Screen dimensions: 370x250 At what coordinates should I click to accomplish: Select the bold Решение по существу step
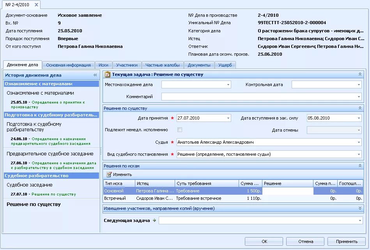pyautogui.click(x=34, y=204)
